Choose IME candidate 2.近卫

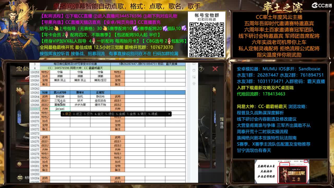(77, 114)
